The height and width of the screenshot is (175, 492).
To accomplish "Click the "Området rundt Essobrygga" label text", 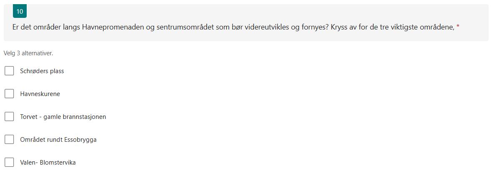I will [x=58, y=140].
